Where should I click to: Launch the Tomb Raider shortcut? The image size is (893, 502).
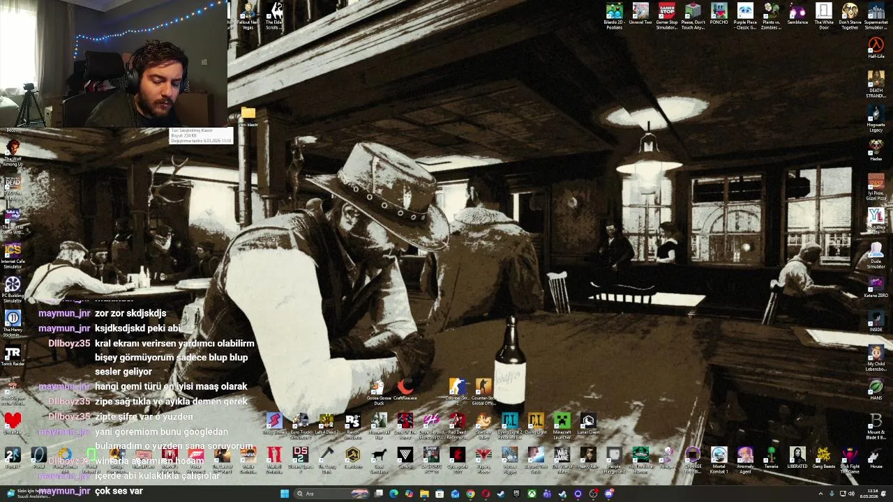coord(13,356)
